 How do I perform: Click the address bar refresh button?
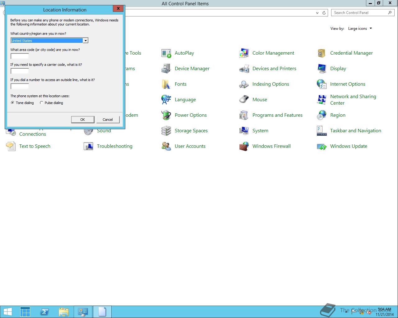pyautogui.click(x=324, y=13)
